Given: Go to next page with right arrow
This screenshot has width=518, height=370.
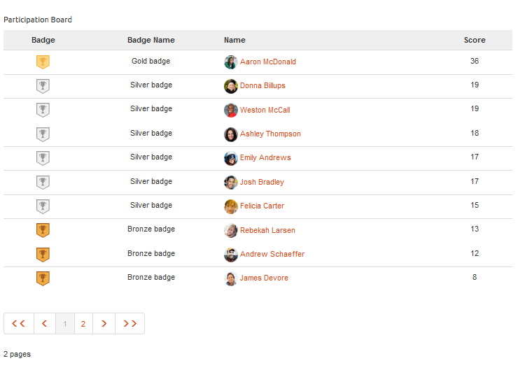Looking at the screenshot, I should [104, 323].
